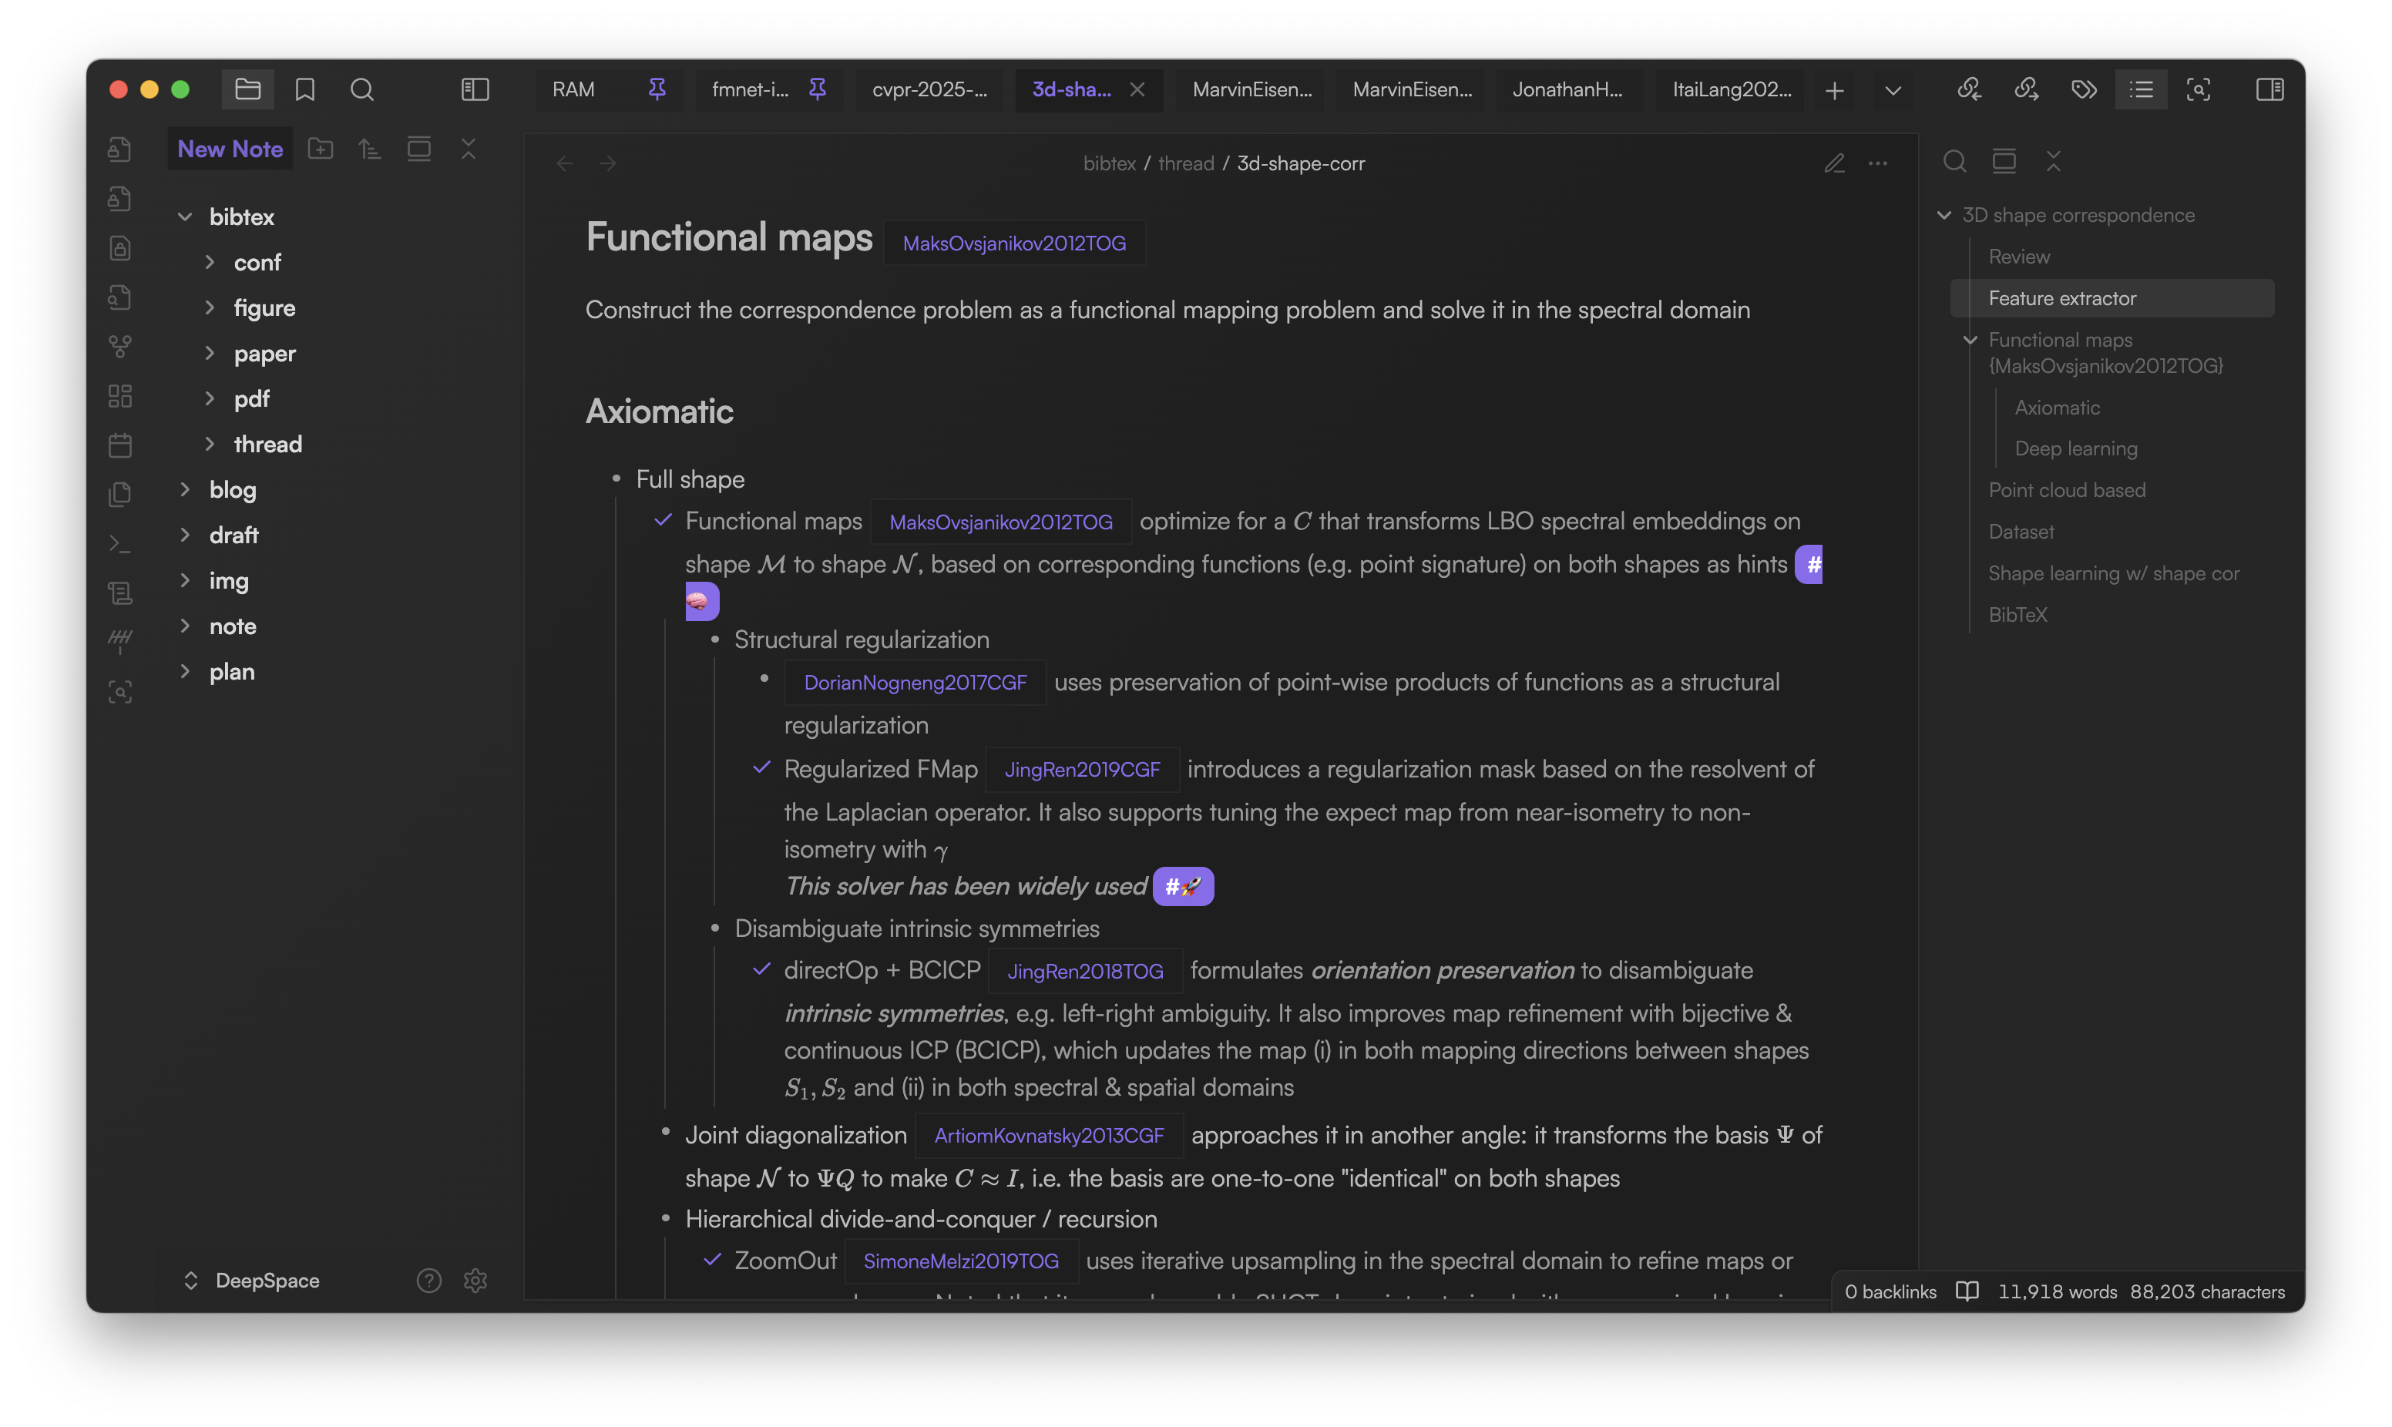2392x1427 pixels.
Task: Collapse the bibtex folder
Action: [186, 217]
